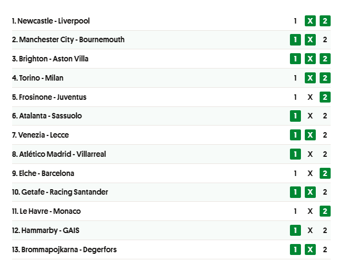340x261 pixels.
Task: Select X for Hammarby - GAIS
Action: [310, 230]
